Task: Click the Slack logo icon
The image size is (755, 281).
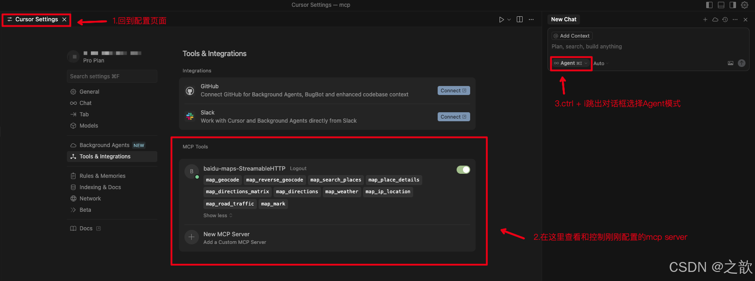Action: (190, 117)
